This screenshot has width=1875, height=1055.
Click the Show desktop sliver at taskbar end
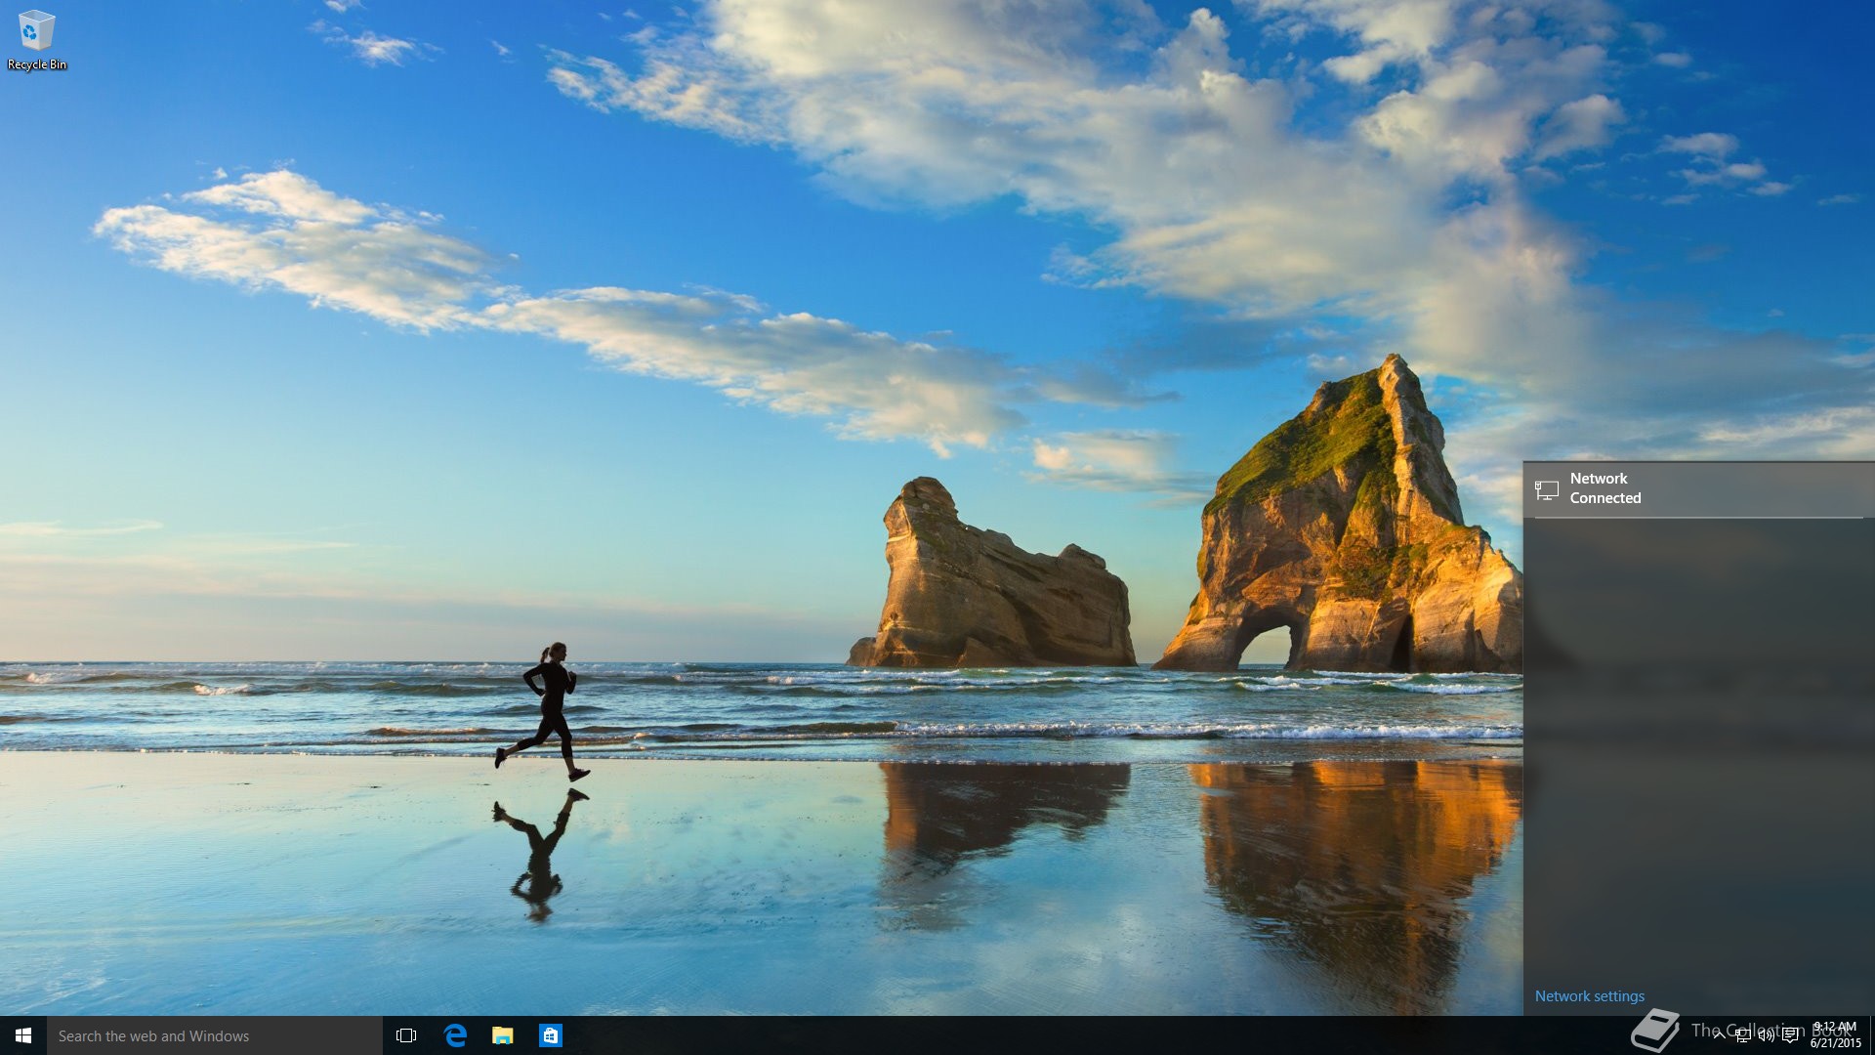coord(1871,1035)
